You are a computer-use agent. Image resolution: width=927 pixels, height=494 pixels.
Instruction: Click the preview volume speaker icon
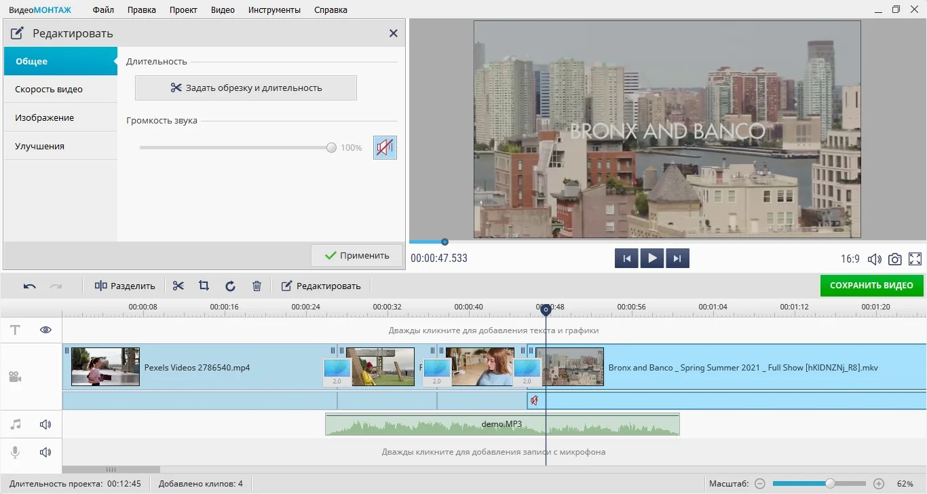[875, 259]
